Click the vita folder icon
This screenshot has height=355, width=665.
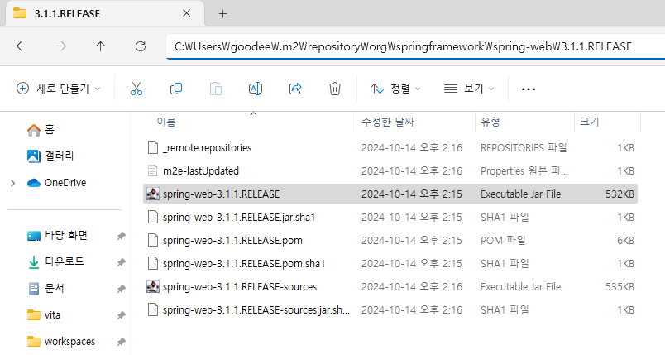tap(34, 315)
